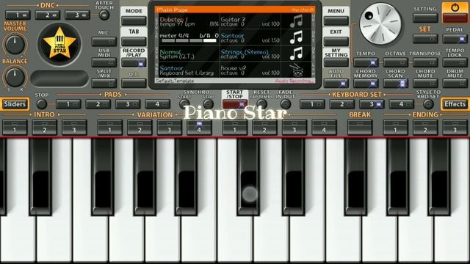The height and width of the screenshot is (264, 470).
Task: Tap the Reset tap tempo button
Action: point(261,104)
